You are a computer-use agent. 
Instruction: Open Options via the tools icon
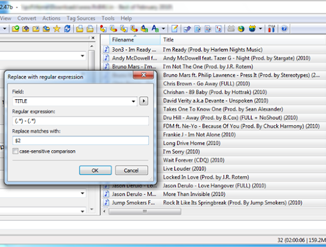(271, 29)
